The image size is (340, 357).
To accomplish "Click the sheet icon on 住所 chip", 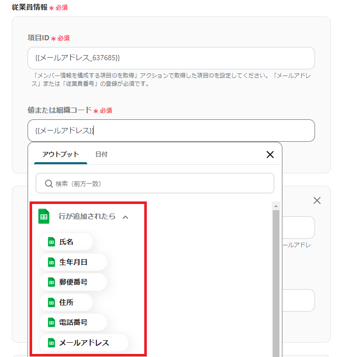I will coord(51,302).
